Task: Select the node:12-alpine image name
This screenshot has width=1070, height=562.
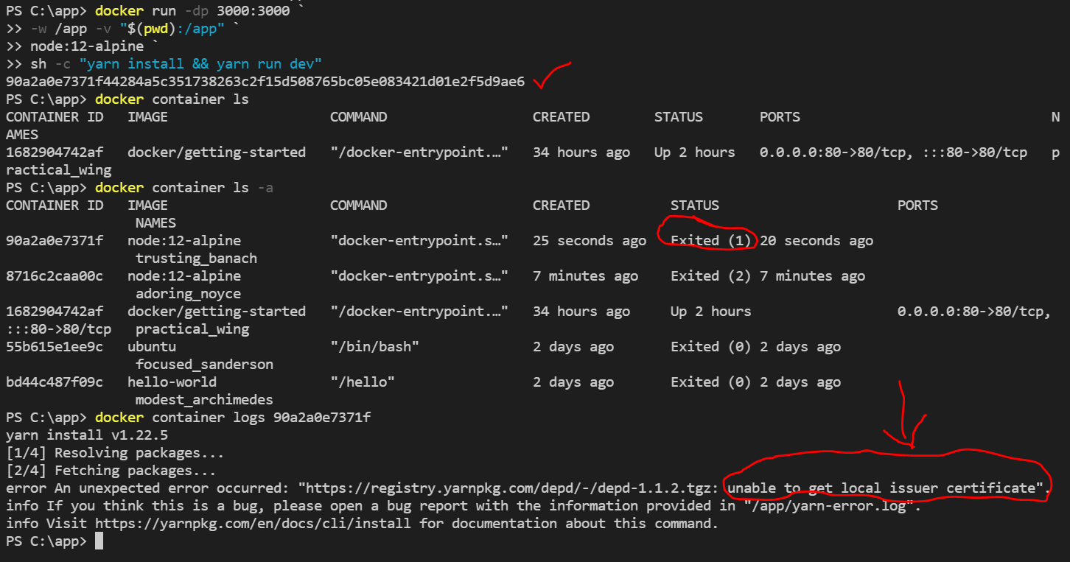Action: click(x=183, y=240)
